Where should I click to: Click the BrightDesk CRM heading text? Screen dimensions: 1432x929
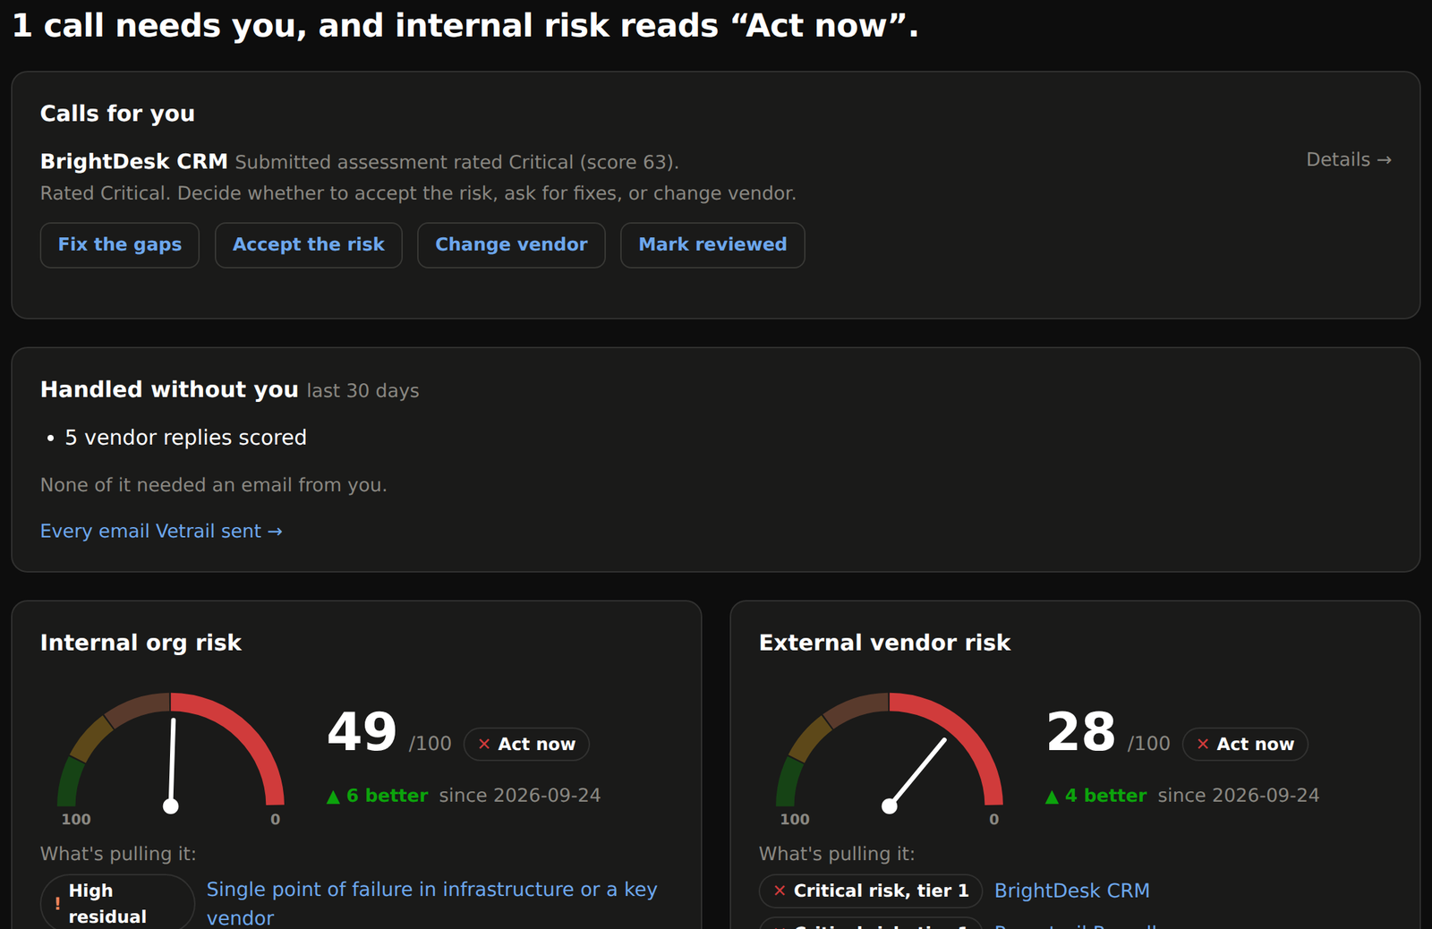[x=134, y=162]
